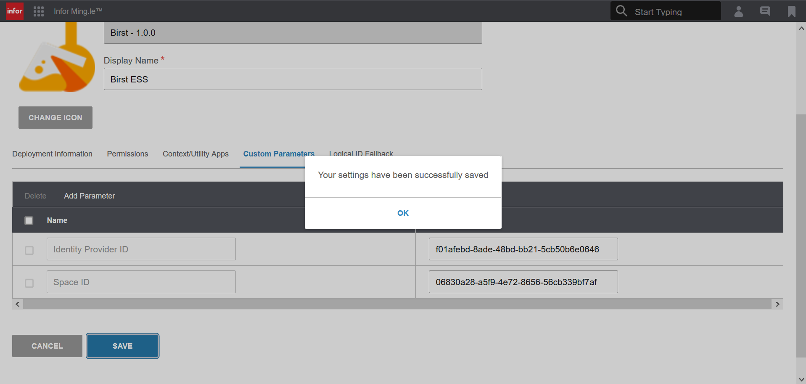Click the Birst flask application icon
806x384 pixels.
[57, 57]
